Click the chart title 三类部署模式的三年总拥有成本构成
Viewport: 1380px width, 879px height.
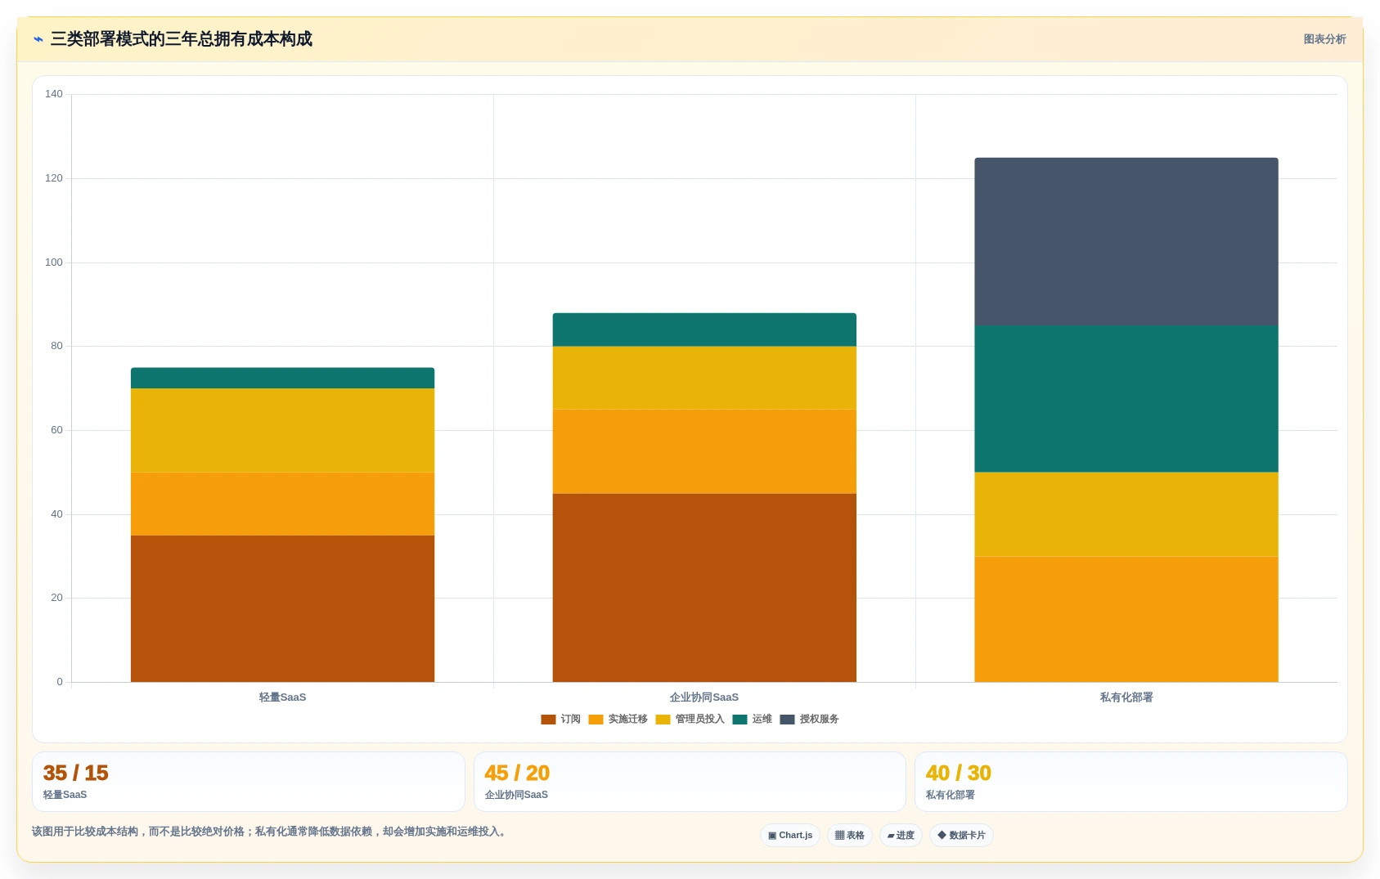pyautogui.click(x=182, y=39)
